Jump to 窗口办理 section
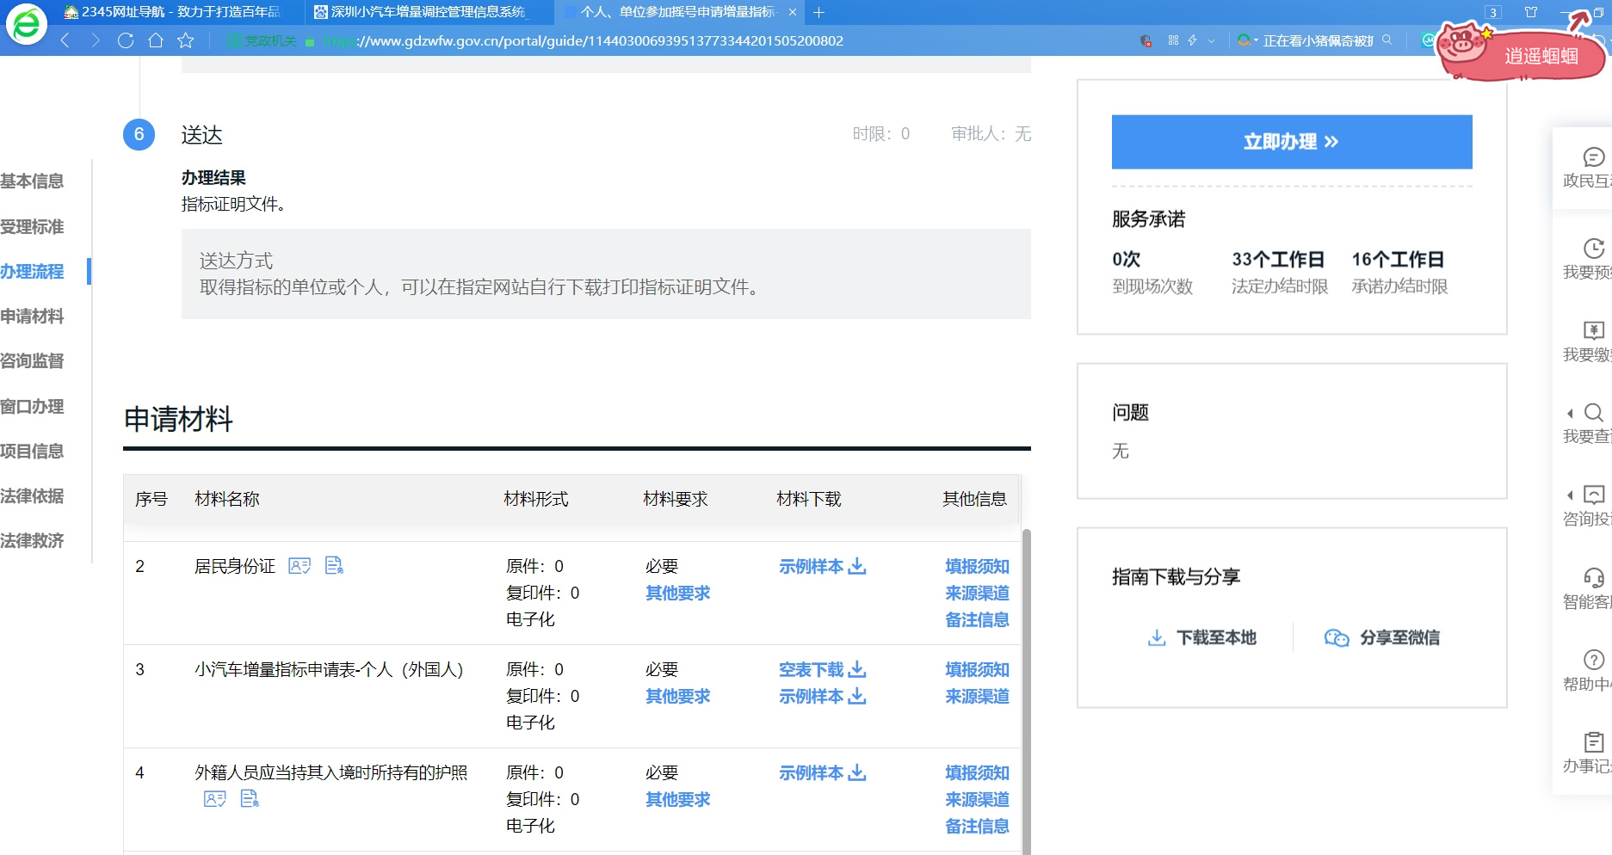The image size is (1612, 855). tap(32, 407)
